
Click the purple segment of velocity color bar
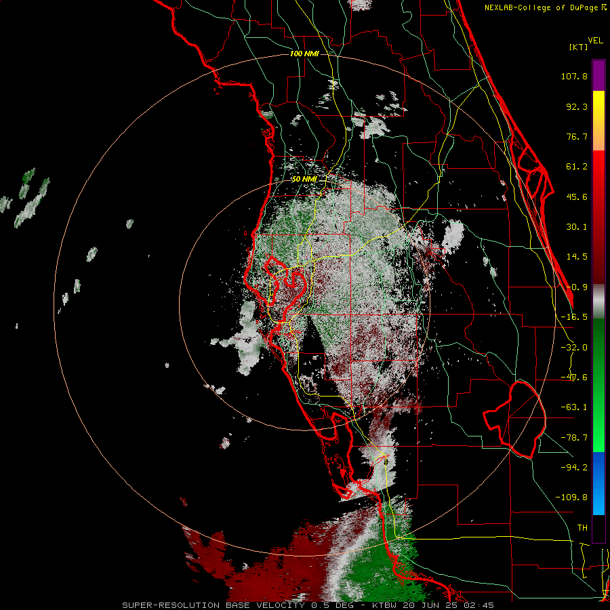coord(598,75)
